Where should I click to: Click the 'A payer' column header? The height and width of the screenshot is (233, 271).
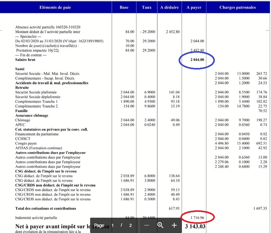click(x=194, y=7)
